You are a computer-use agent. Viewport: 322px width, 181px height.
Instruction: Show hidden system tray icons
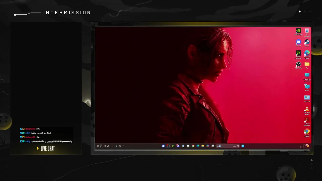[x=124, y=146]
